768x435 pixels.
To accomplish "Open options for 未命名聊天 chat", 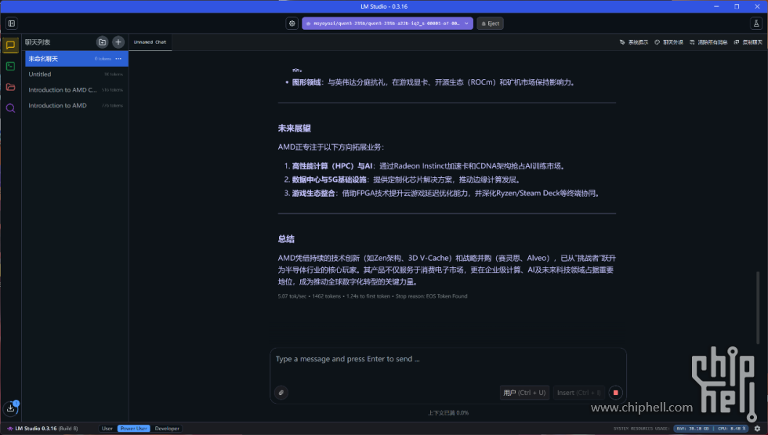I will (118, 59).
